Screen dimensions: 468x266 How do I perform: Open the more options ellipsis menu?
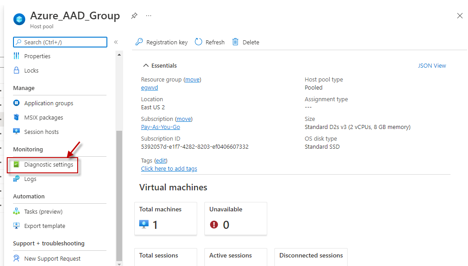(149, 16)
